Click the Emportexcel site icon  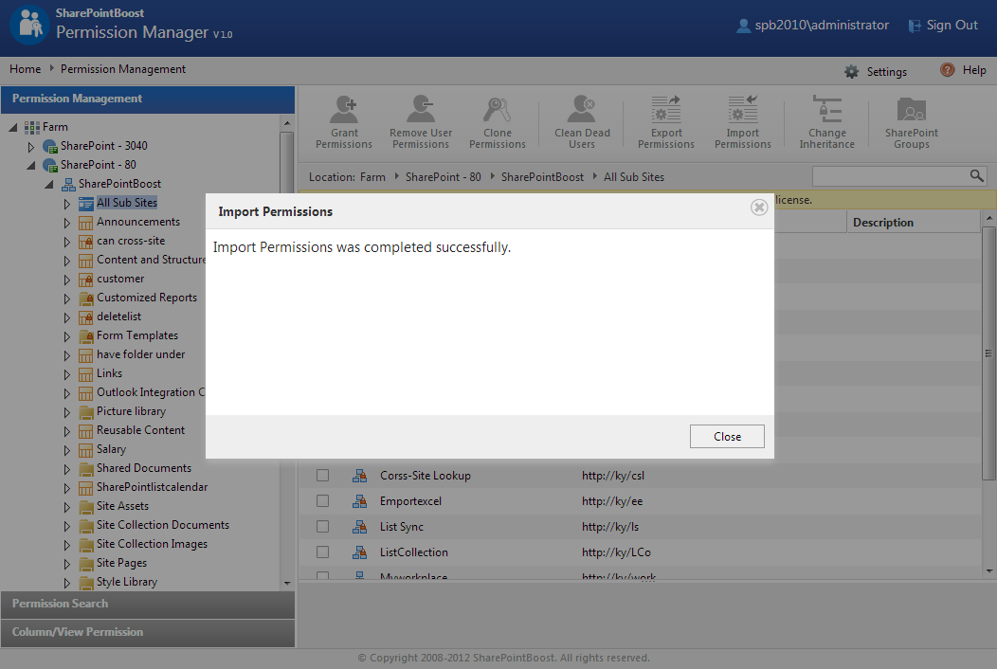tap(359, 501)
